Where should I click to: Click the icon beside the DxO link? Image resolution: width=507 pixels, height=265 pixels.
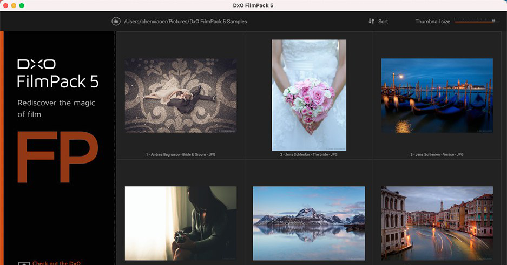pyautogui.click(x=23, y=263)
